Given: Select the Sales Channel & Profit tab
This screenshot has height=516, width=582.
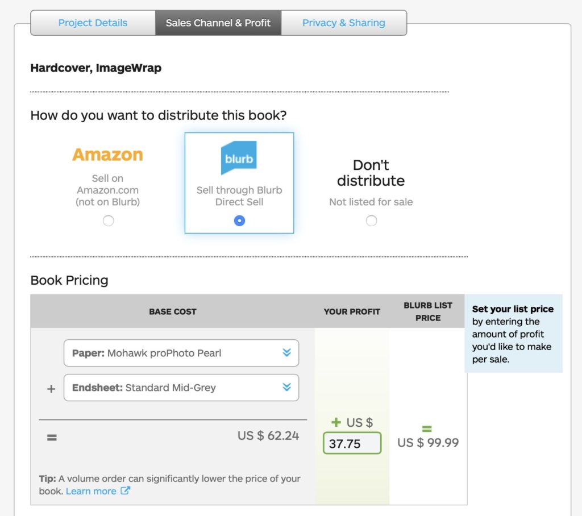Looking at the screenshot, I should click(218, 23).
